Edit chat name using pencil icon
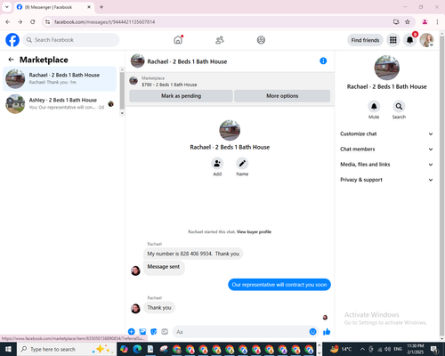Screen dimensions: 445x356 tap(242, 164)
